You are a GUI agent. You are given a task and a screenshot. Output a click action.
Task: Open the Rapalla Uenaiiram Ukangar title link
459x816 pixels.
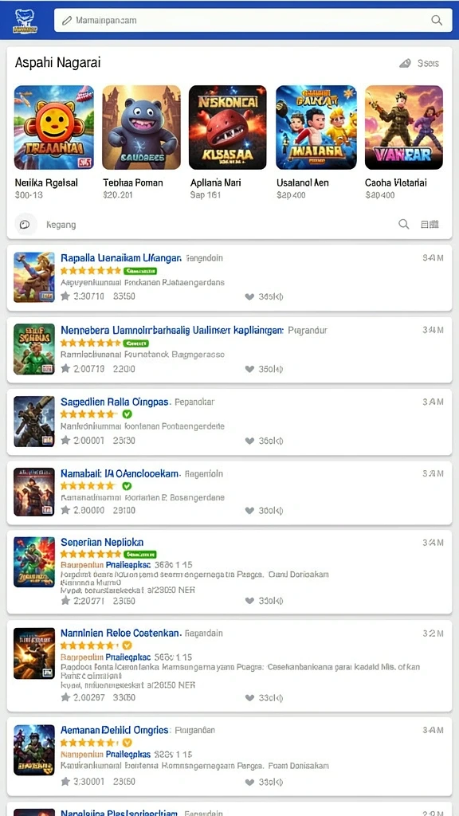pyautogui.click(x=121, y=257)
